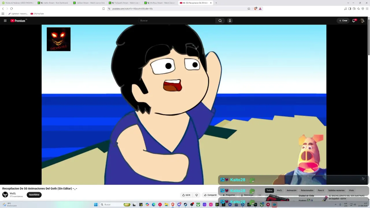
Task: Click the Preguntar button
Action: [229, 195]
